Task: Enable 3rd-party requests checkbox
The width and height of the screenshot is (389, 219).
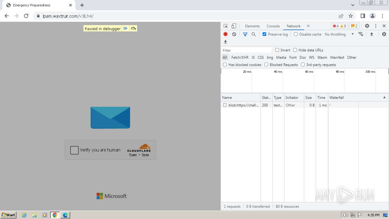Action: [303, 65]
